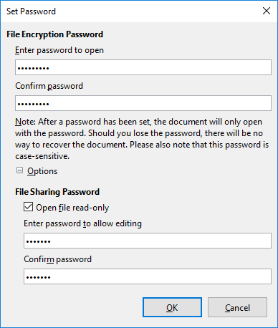The height and width of the screenshot is (328, 278).
Task: Focus the Confirm password field under File Sharing
Action: click(148, 276)
